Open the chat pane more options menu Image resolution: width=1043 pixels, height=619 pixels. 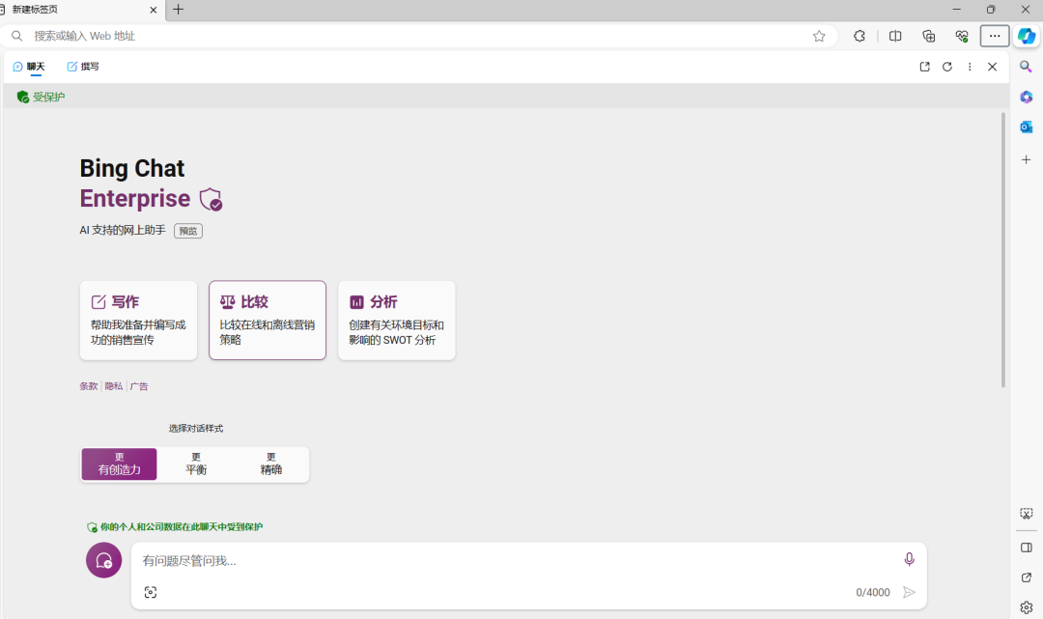[x=970, y=67]
